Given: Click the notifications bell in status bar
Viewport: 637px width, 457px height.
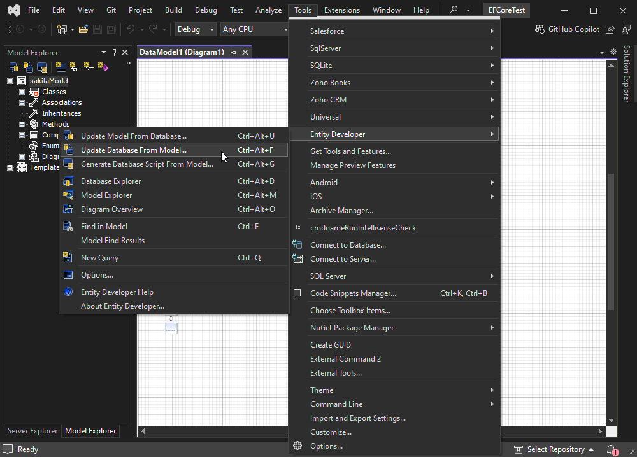Looking at the screenshot, I should coord(612,449).
